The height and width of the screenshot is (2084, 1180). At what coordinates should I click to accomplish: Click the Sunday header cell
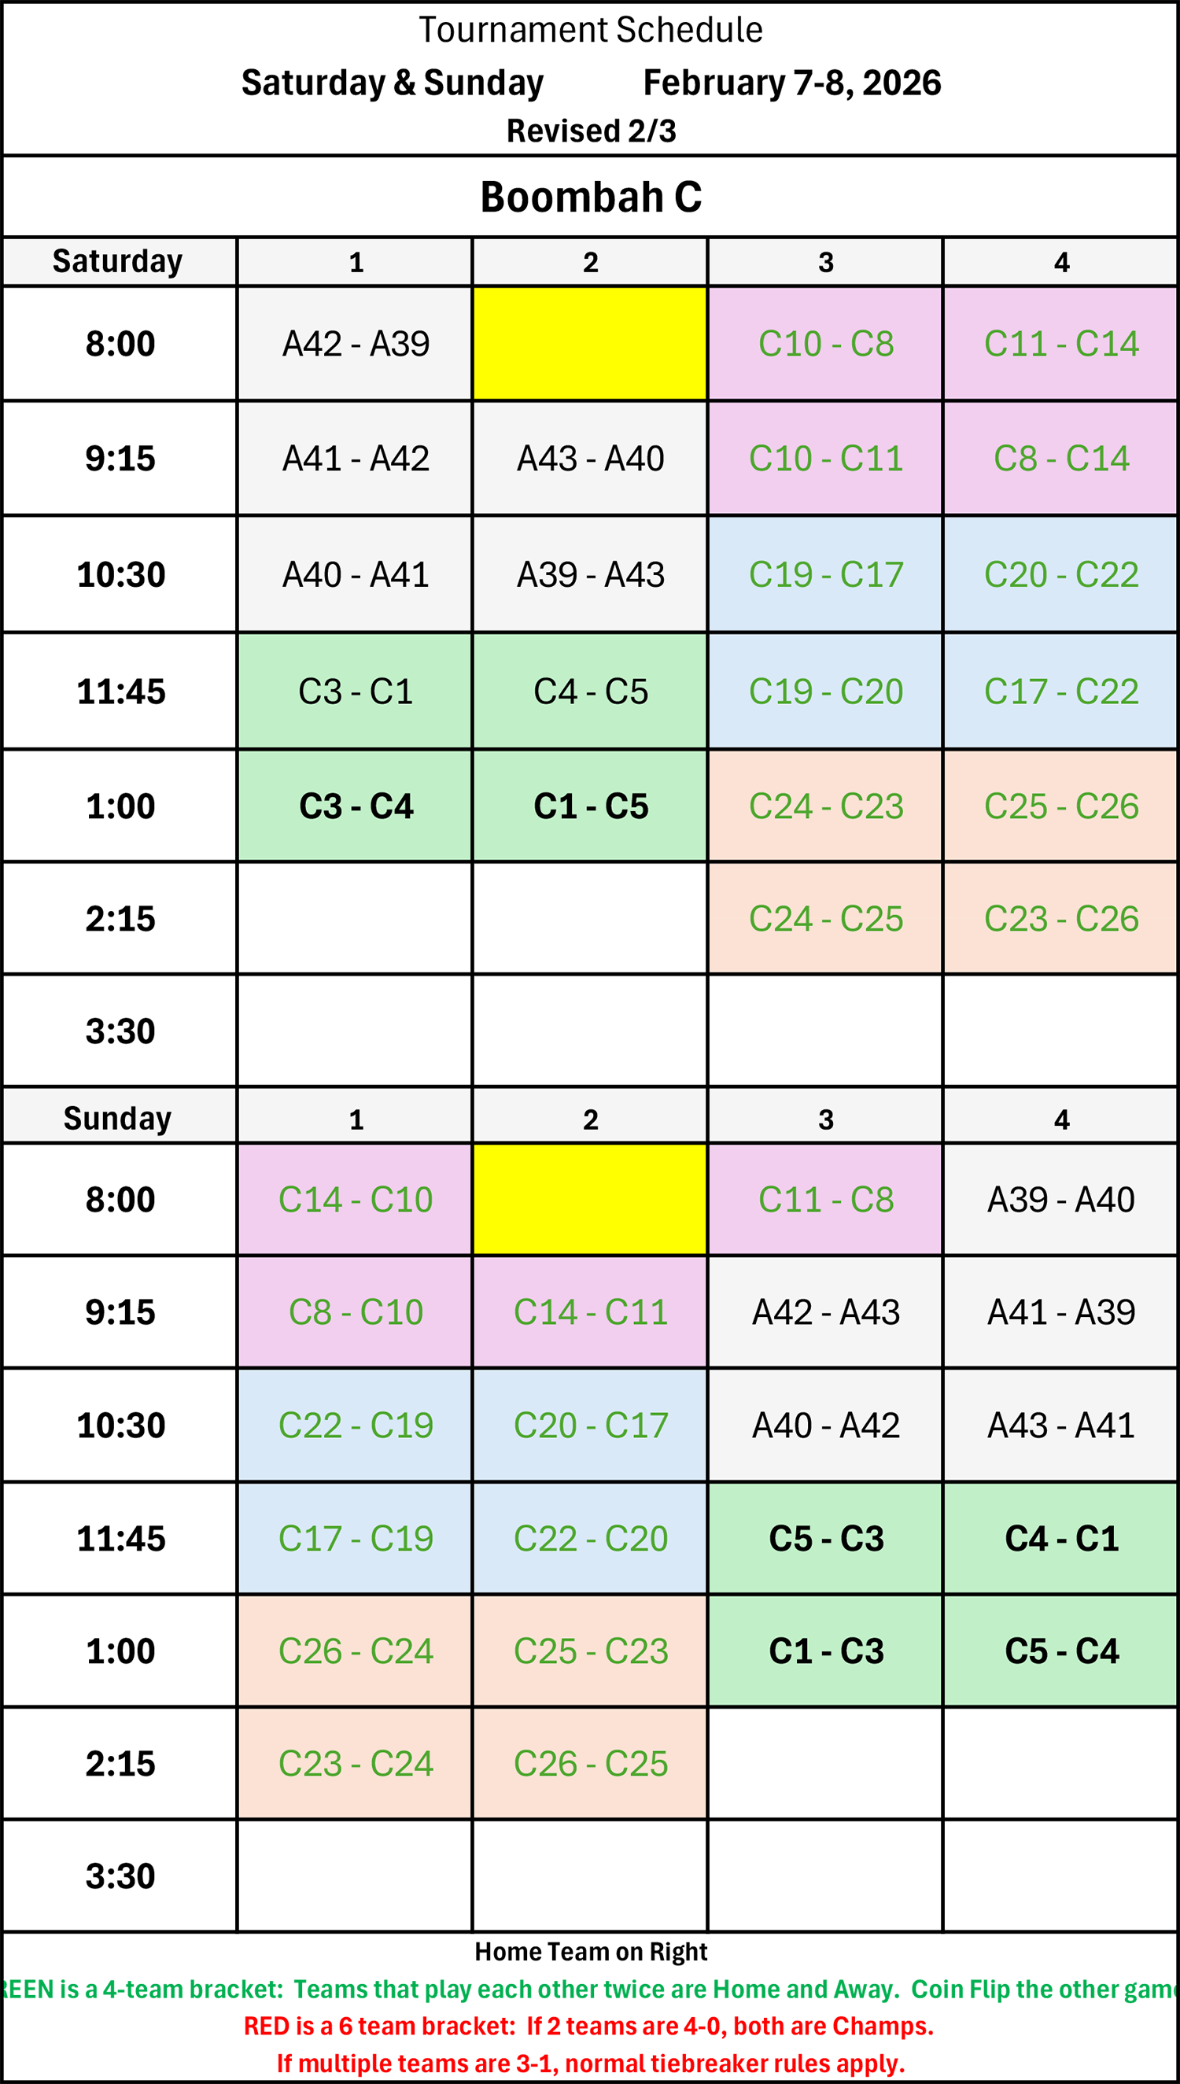pyautogui.click(x=118, y=1118)
